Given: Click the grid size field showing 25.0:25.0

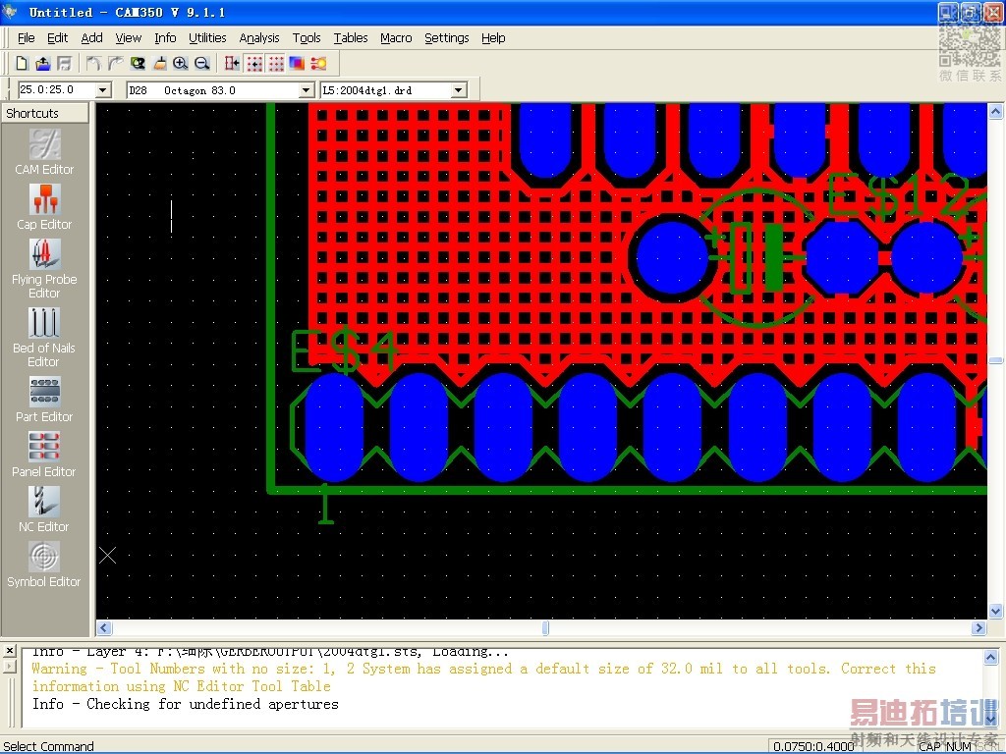Looking at the screenshot, I should 56,90.
